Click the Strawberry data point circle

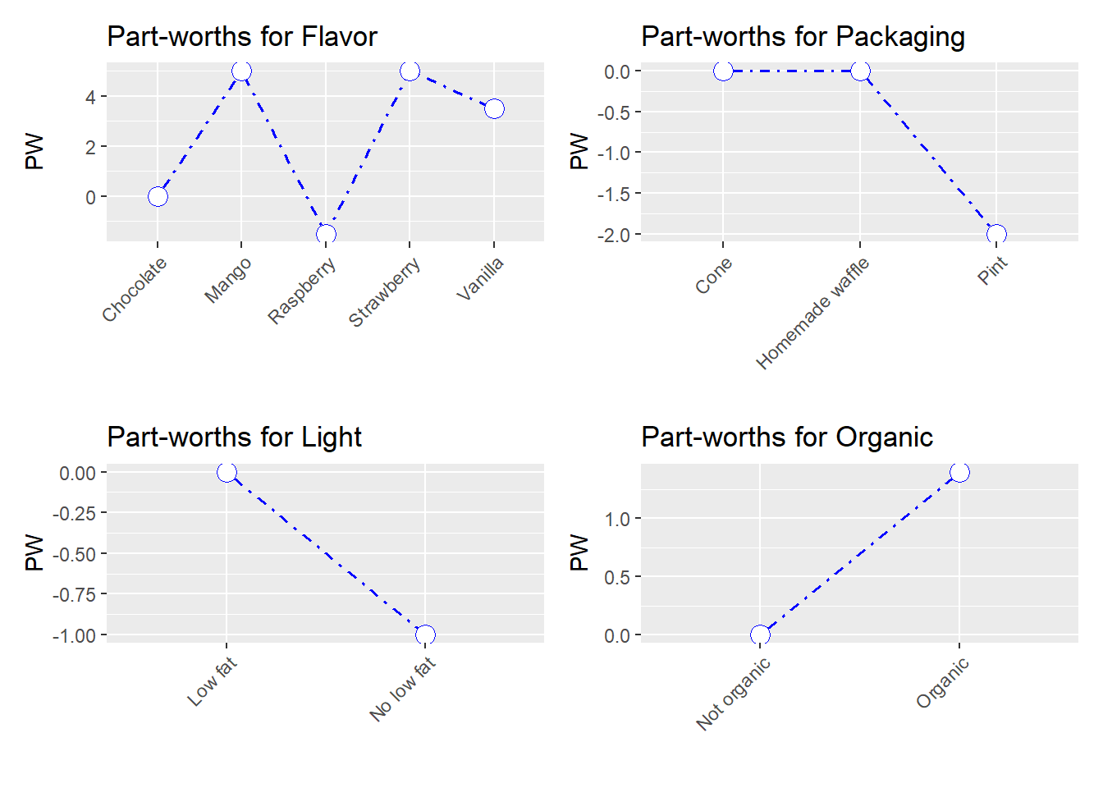click(x=410, y=71)
